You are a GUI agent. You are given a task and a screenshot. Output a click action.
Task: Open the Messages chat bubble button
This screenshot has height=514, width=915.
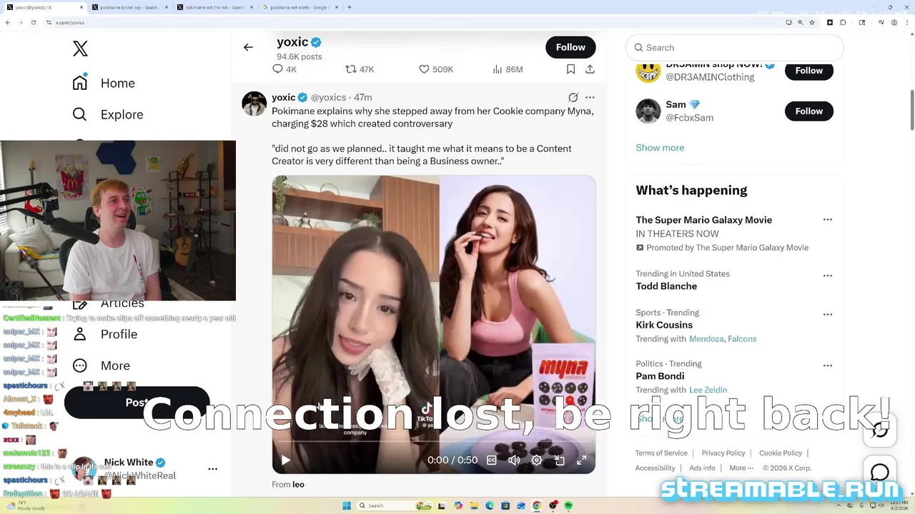coord(880,473)
